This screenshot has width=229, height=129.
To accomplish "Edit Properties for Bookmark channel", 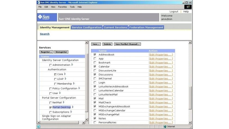I will coord(161,62).
